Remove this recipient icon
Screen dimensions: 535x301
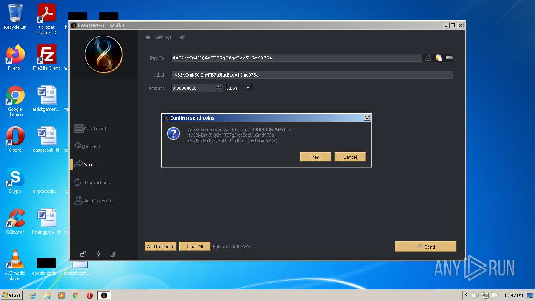pos(449,58)
